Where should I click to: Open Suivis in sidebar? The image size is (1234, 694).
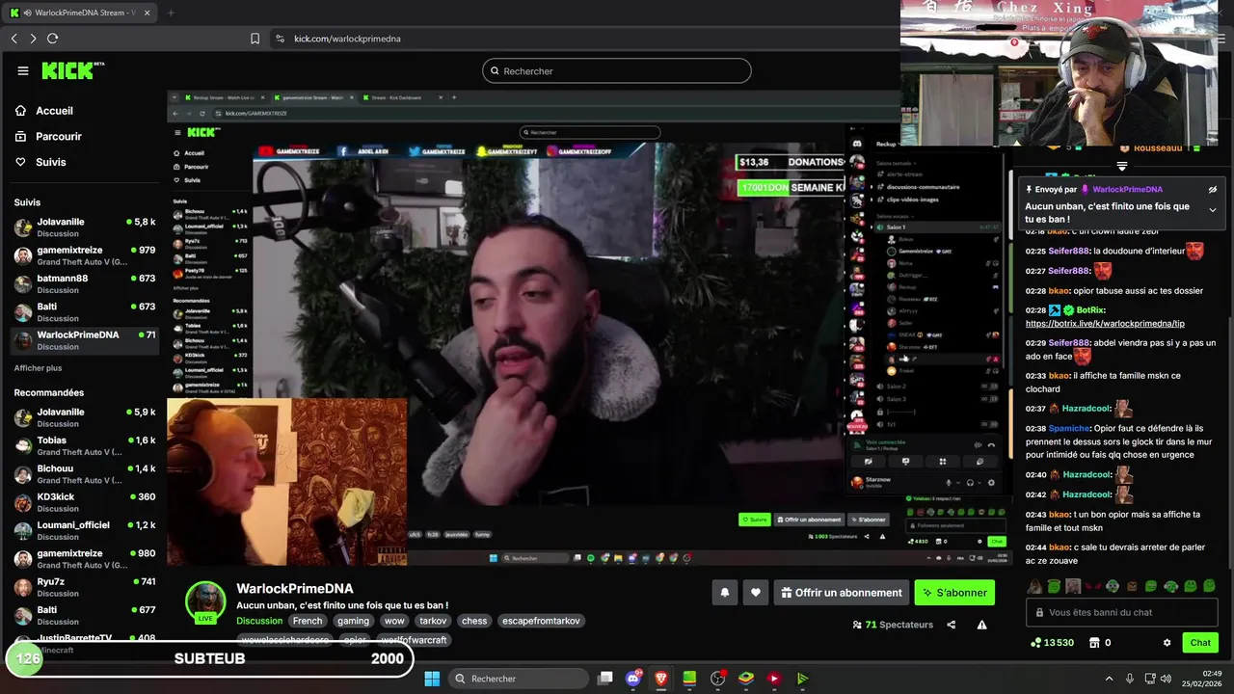point(51,162)
